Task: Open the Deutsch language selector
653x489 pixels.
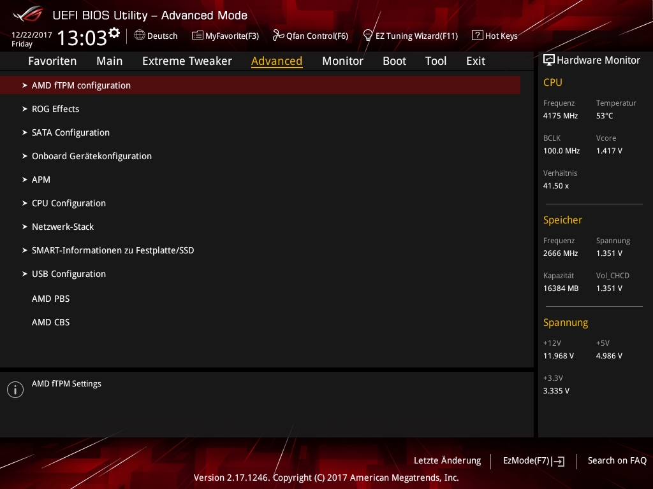Action: (x=156, y=36)
